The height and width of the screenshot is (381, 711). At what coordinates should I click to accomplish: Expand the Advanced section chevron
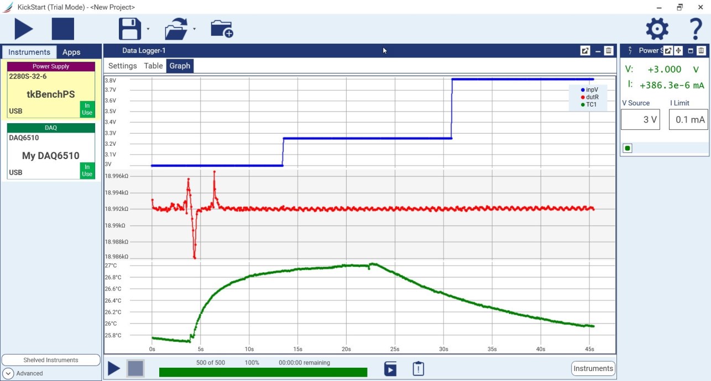pos(8,373)
